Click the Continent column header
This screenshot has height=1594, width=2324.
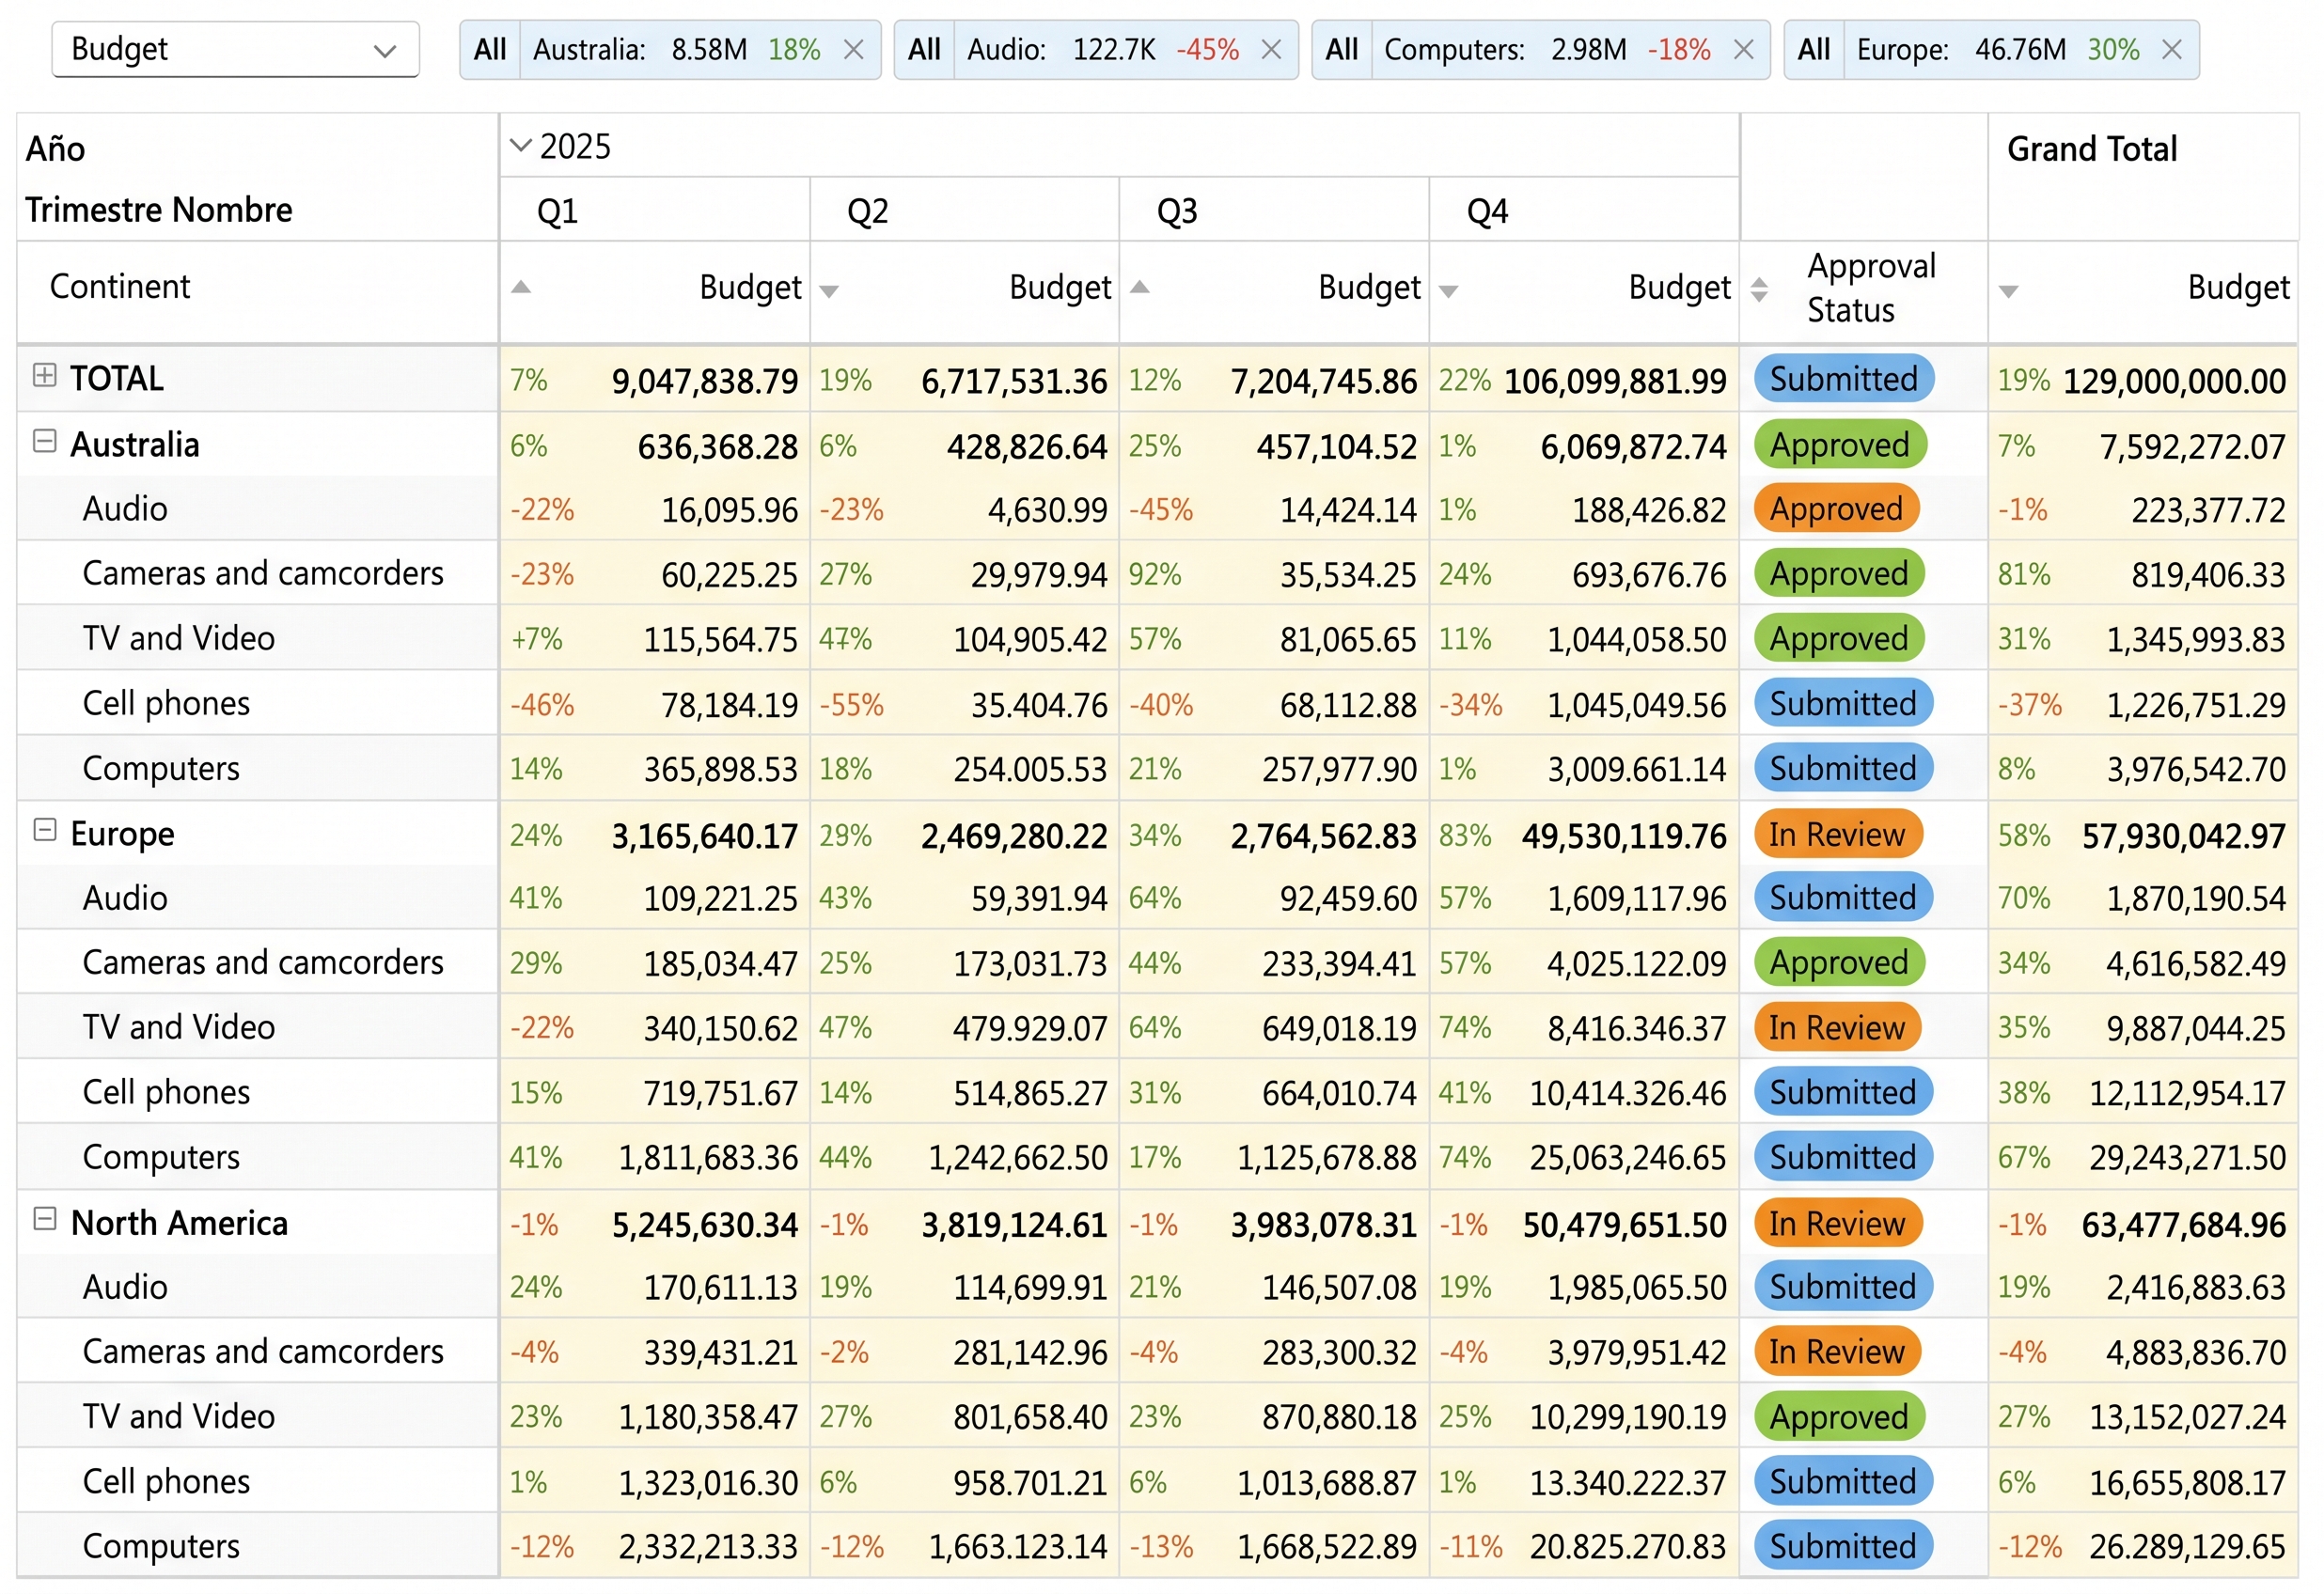119,287
